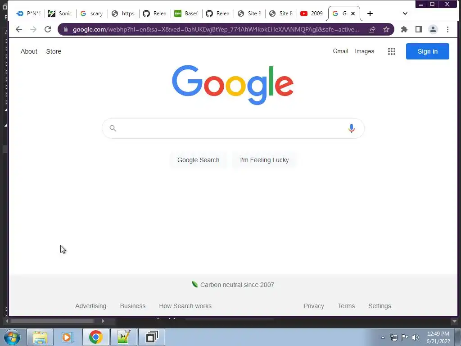461x346 pixels.
Task: Open the About link
Action: pos(29,51)
